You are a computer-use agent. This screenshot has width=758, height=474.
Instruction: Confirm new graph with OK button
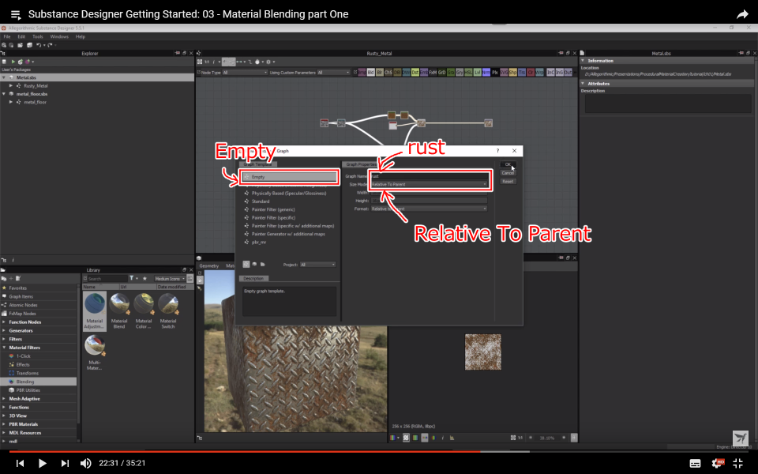point(508,164)
